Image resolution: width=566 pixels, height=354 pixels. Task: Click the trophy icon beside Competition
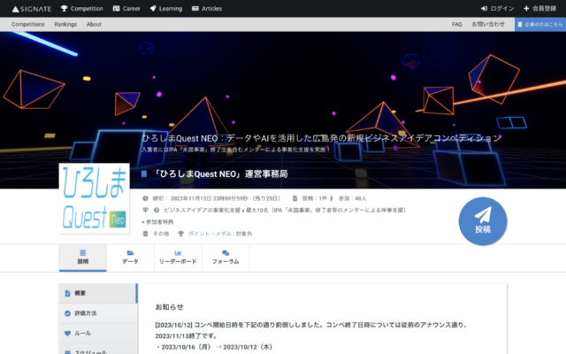point(65,9)
